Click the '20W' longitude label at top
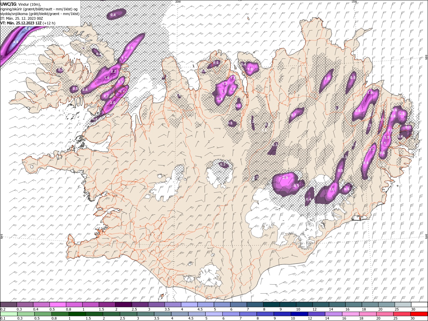 coord(178,2)
